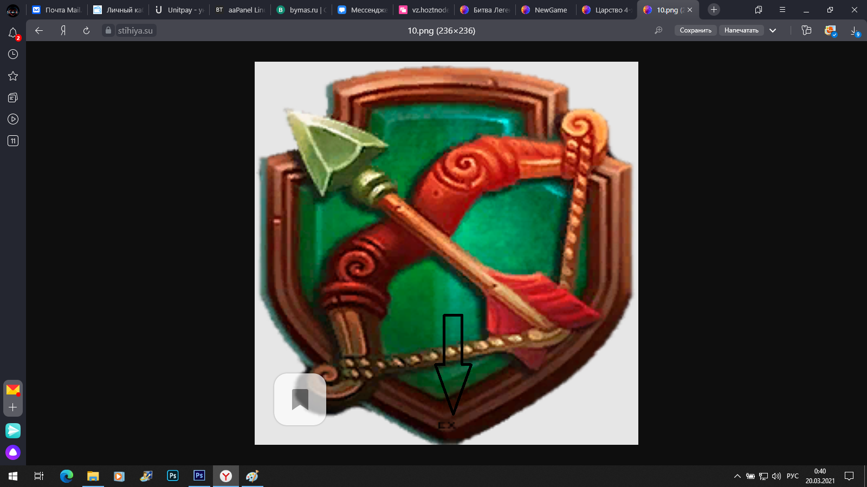Open the second highlighted Photoshop taskbar icon
The height and width of the screenshot is (487, 867).
click(x=199, y=476)
